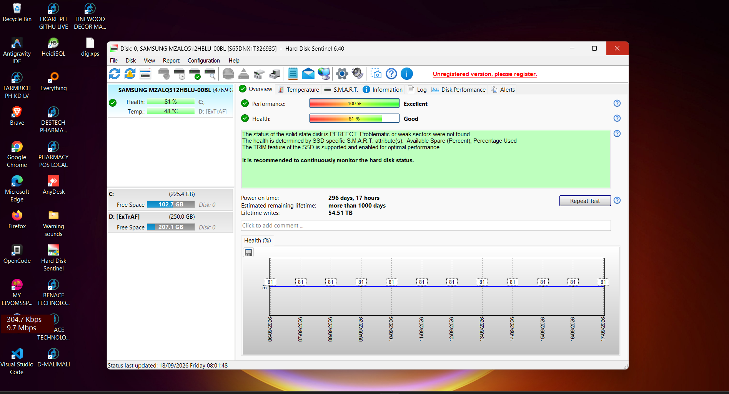Screen dimensions: 729x394
Task: Switch to the Log tab
Action: [x=417, y=90]
